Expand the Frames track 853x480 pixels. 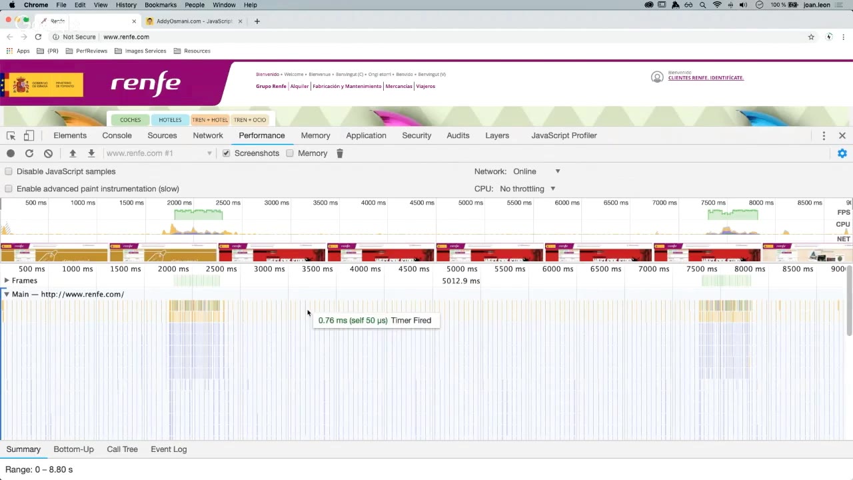tap(7, 281)
